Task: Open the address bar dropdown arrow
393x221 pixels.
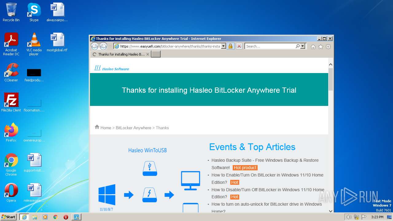Action: [223, 46]
